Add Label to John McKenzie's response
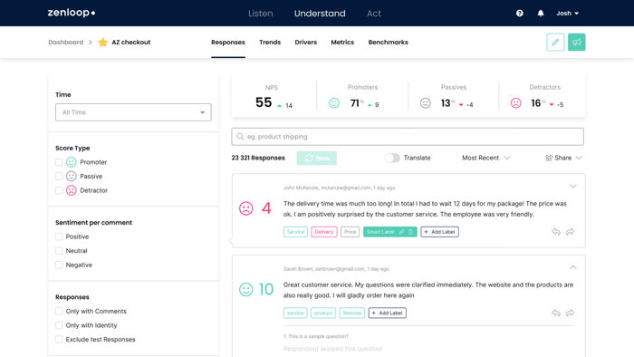The width and height of the screenshot is (634, 357). click(439, 232)
